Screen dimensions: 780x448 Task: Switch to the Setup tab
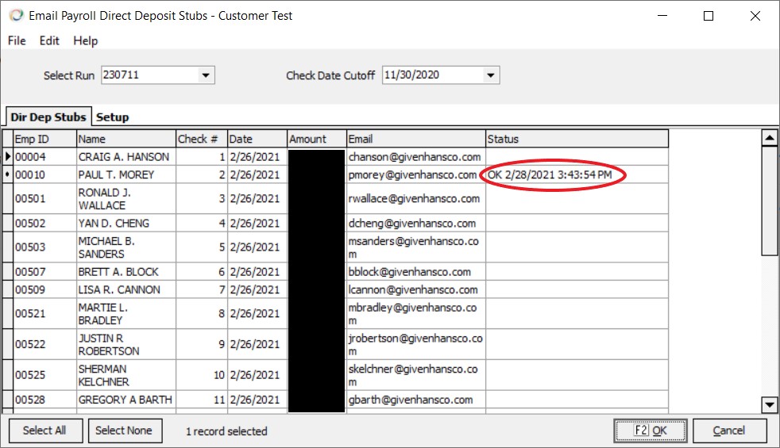[x=113, y=117]
